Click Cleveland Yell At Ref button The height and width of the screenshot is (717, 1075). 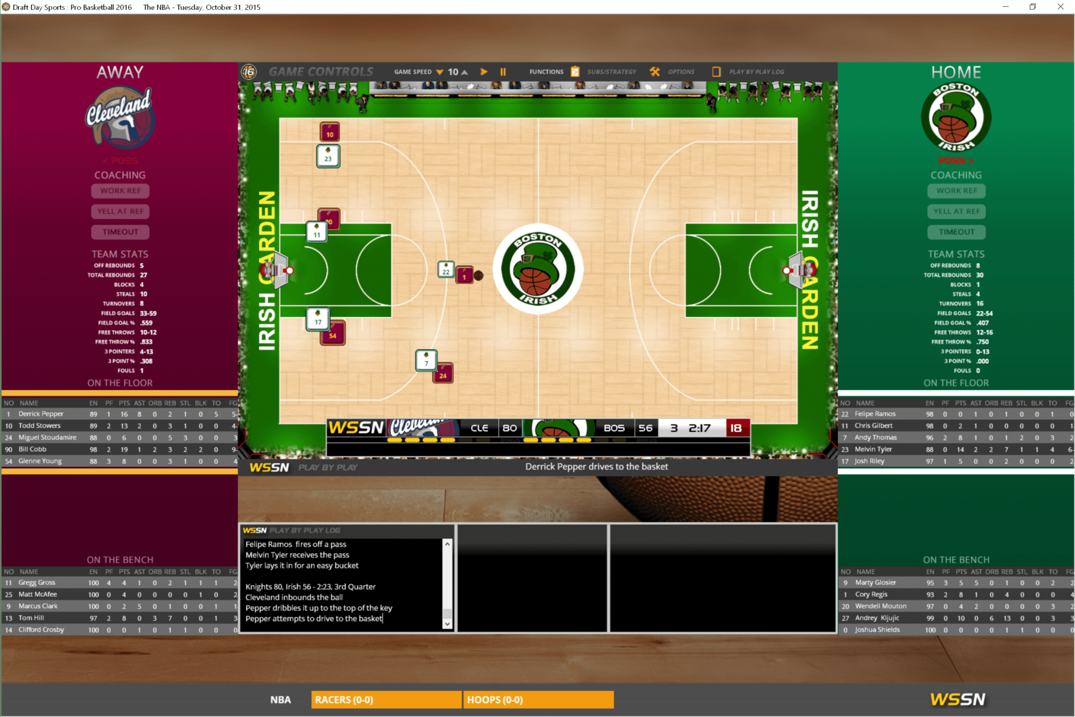click(120, 211)
